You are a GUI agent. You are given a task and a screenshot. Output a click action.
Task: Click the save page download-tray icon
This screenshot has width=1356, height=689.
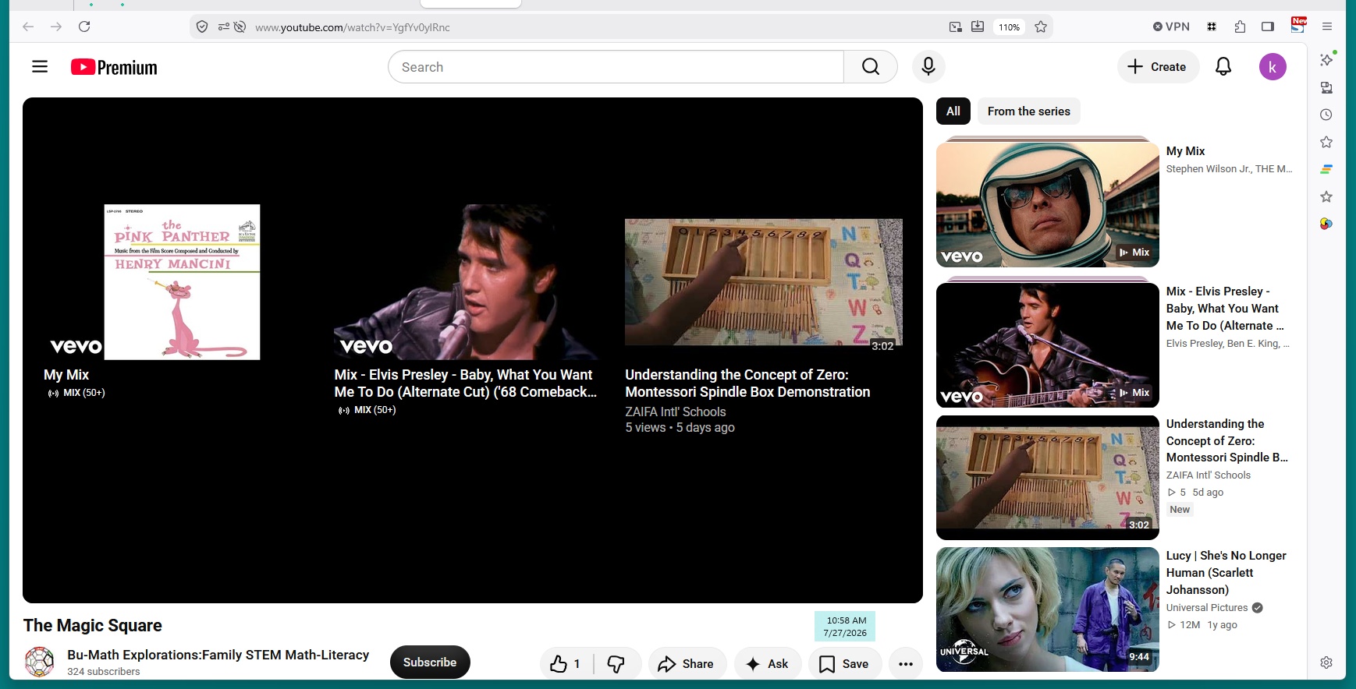[978, 27]
